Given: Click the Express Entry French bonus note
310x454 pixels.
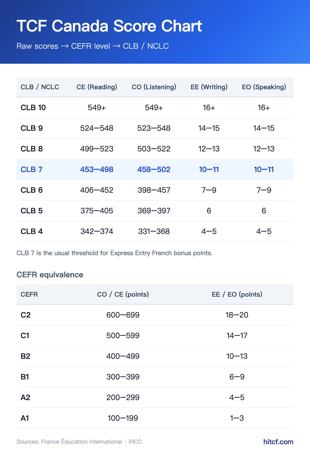Looking at the screenshot, I should click(114, 253).
